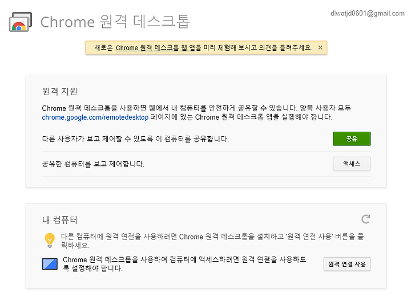Click the 원격 연결 사용 button

point(347,264)
